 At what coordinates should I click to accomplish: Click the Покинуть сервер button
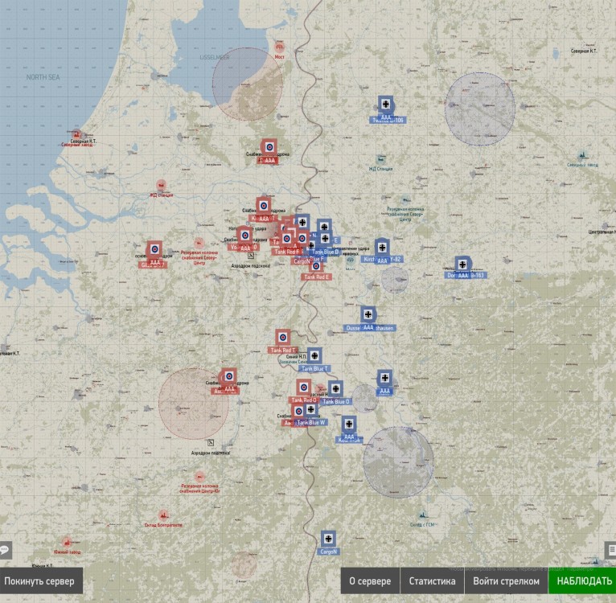39,580
